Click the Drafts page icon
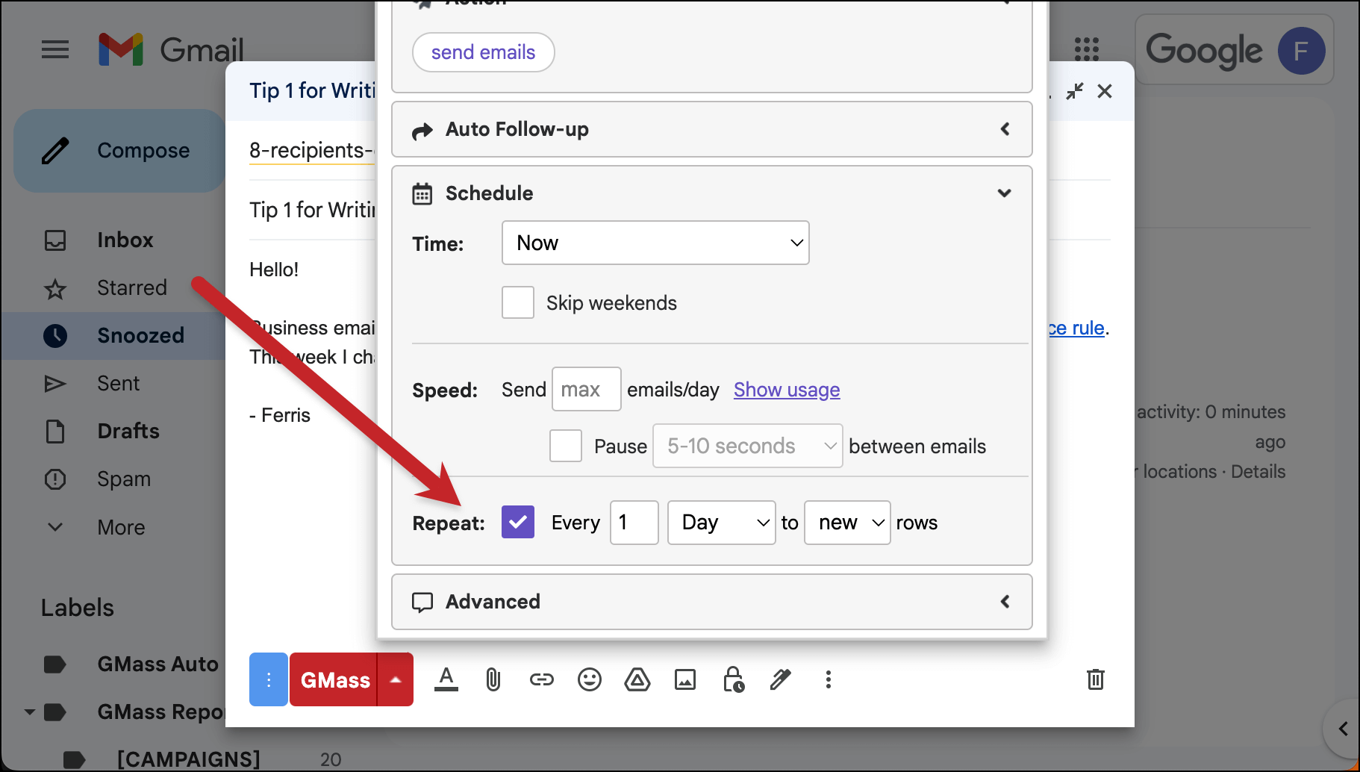Screen dimensions: 1360x772 click(x=55, y=432)
